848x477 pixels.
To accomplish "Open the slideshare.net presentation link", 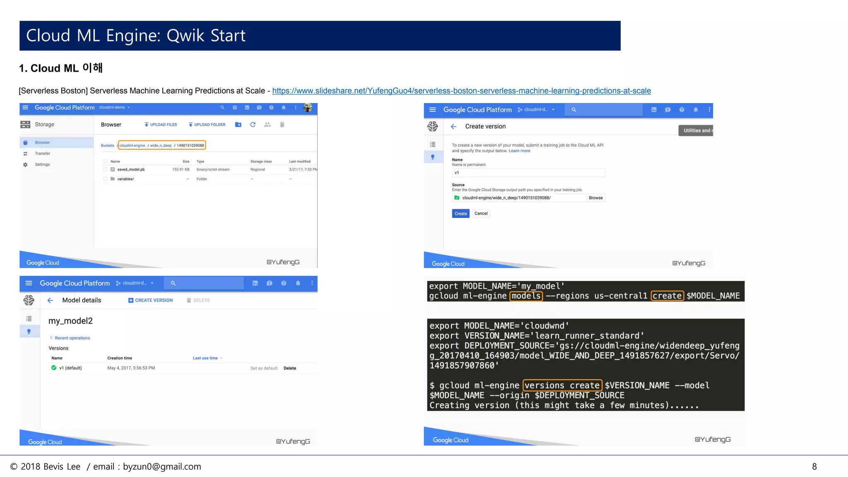I will coord(461,91).
